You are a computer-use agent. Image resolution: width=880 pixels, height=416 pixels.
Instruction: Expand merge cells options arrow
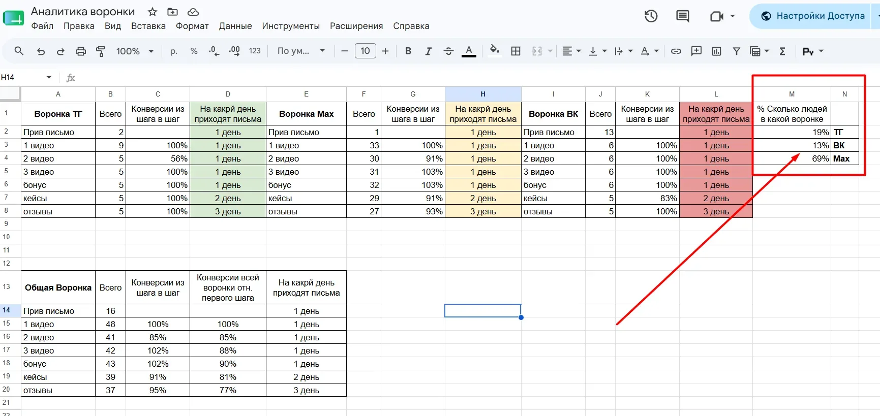point(550,51)
